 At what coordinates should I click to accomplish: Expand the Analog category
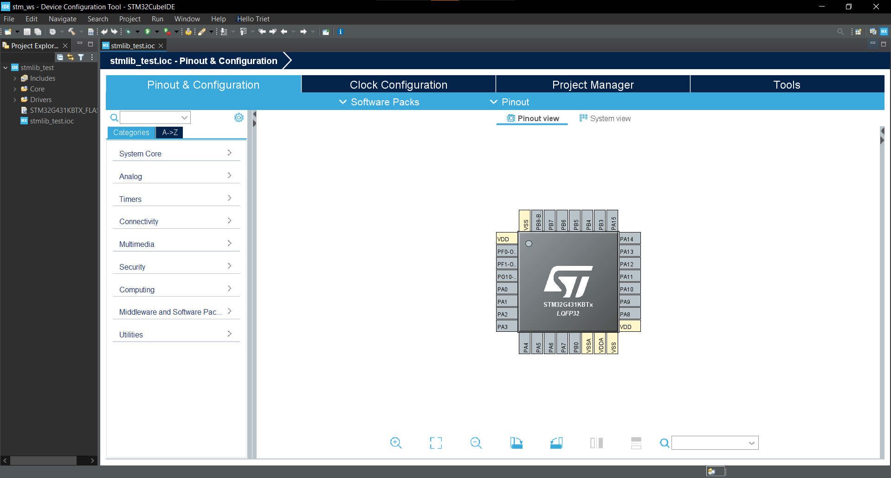pos(176,176)
